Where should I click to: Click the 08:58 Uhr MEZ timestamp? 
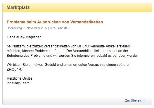coord(60,28)
